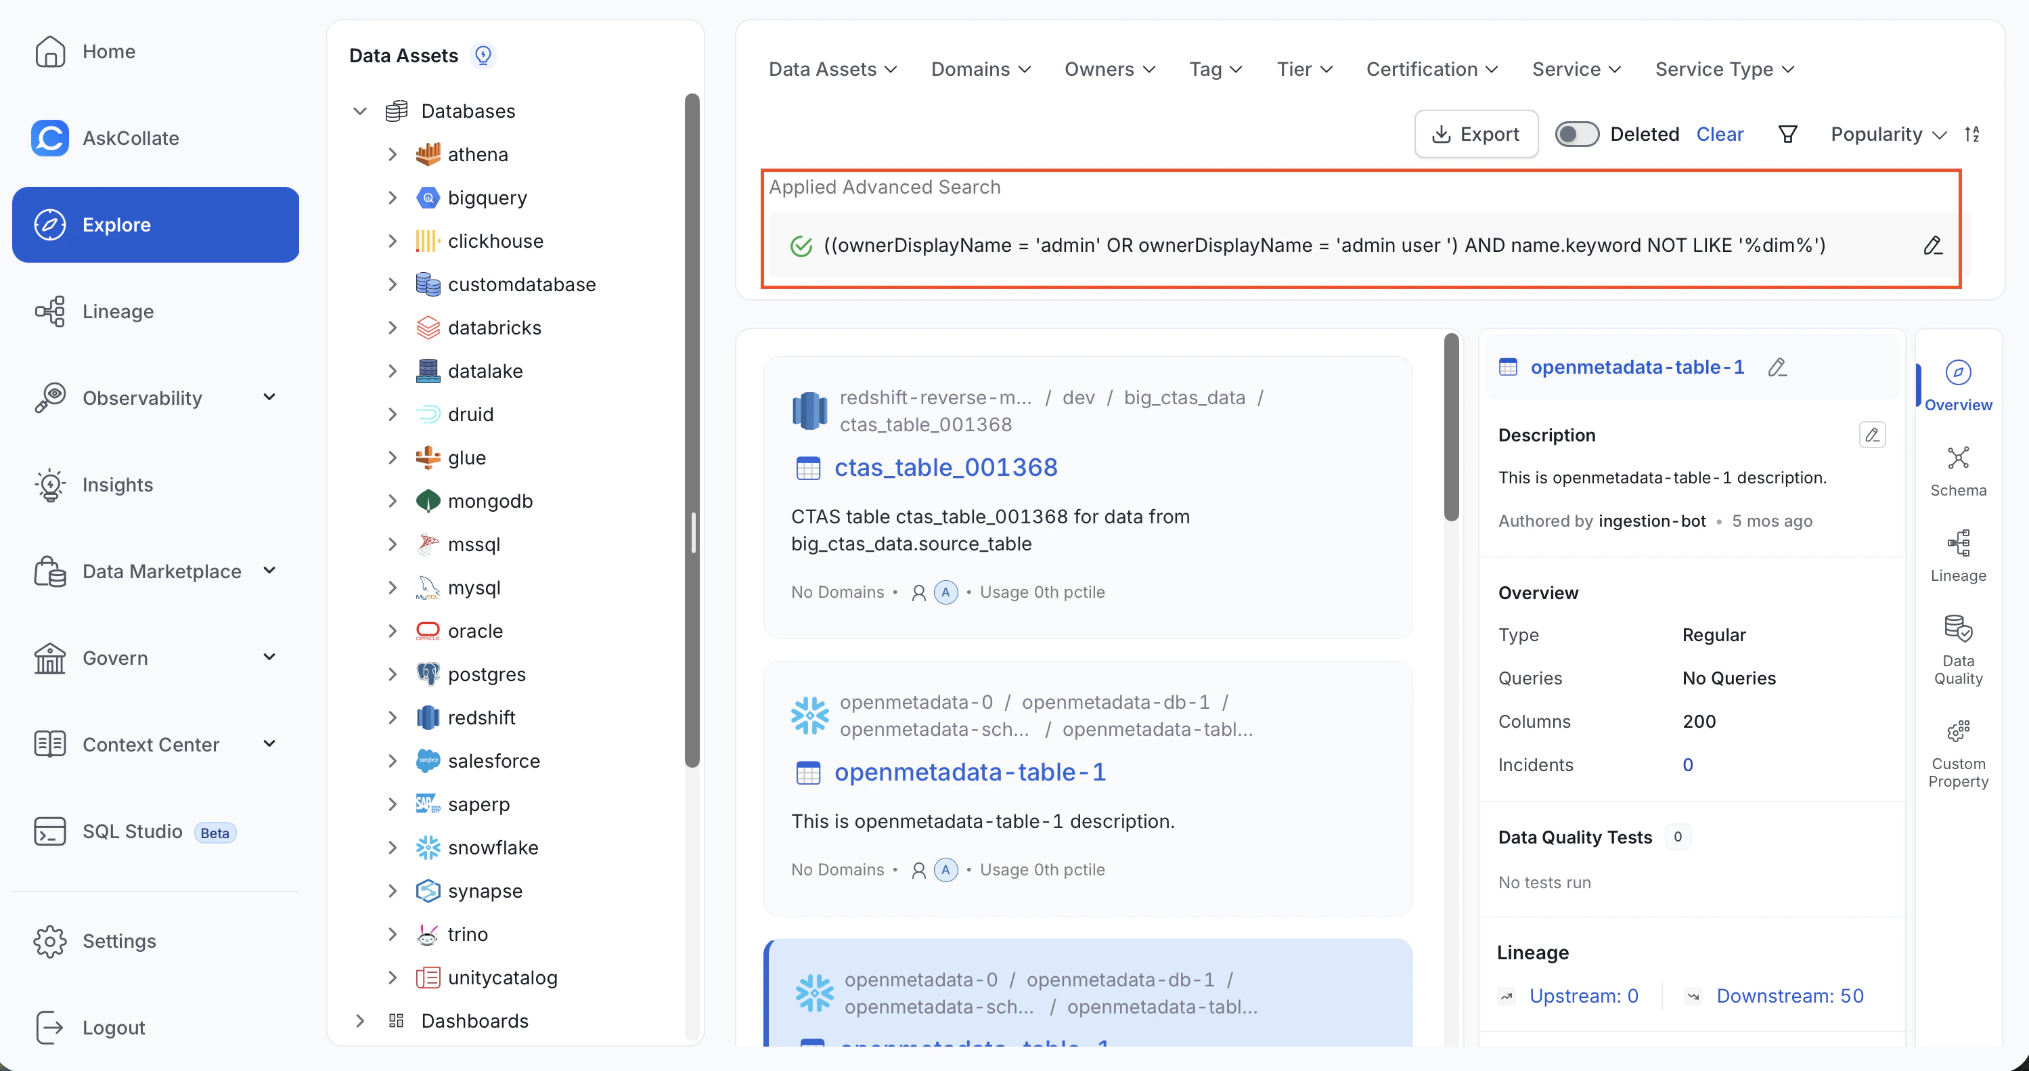Switch to Overview tab in right rail
The width and height of the screenshot is (2029, 1071).
point(1957,386)
